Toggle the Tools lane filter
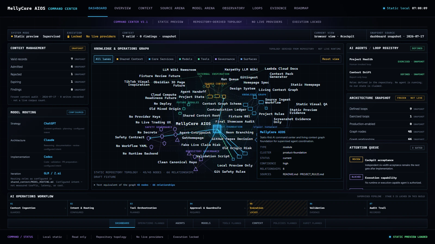The height and width of the screenshot is (244, 435). coord(204,59)
